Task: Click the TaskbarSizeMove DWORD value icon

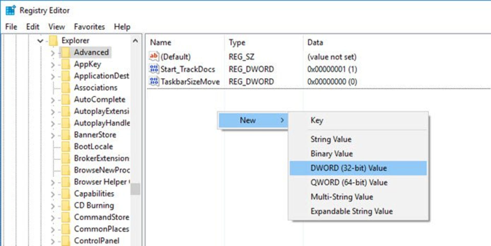Action: pyautogui.click(x=154, y=81)
